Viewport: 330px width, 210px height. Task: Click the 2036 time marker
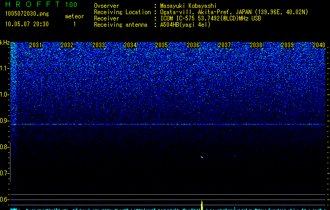193,45
